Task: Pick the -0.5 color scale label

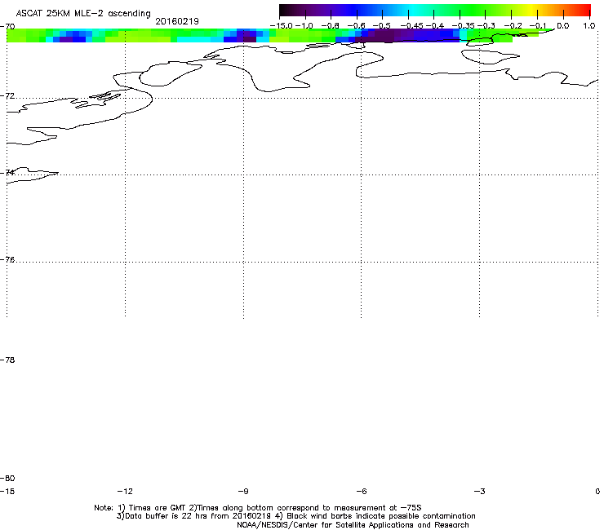Action: click(382, 26)
